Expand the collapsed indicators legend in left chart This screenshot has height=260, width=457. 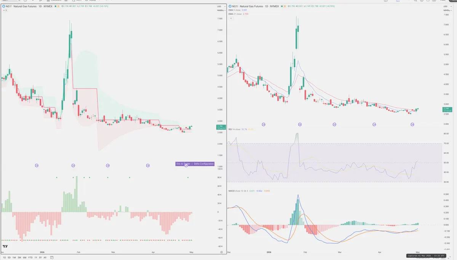click(5, 10)
